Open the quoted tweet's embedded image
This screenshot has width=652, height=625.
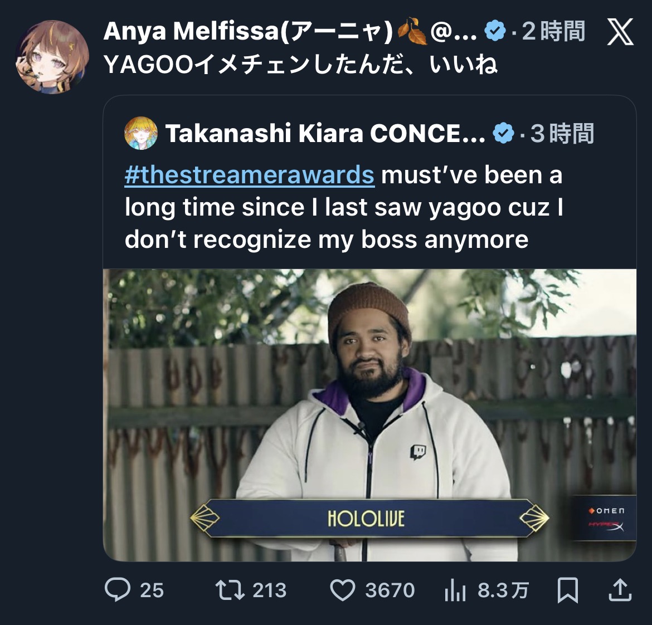tap(369, 415)
